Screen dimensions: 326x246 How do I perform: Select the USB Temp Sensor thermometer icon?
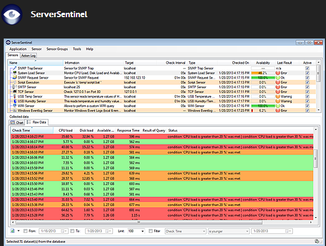point(14,96)
